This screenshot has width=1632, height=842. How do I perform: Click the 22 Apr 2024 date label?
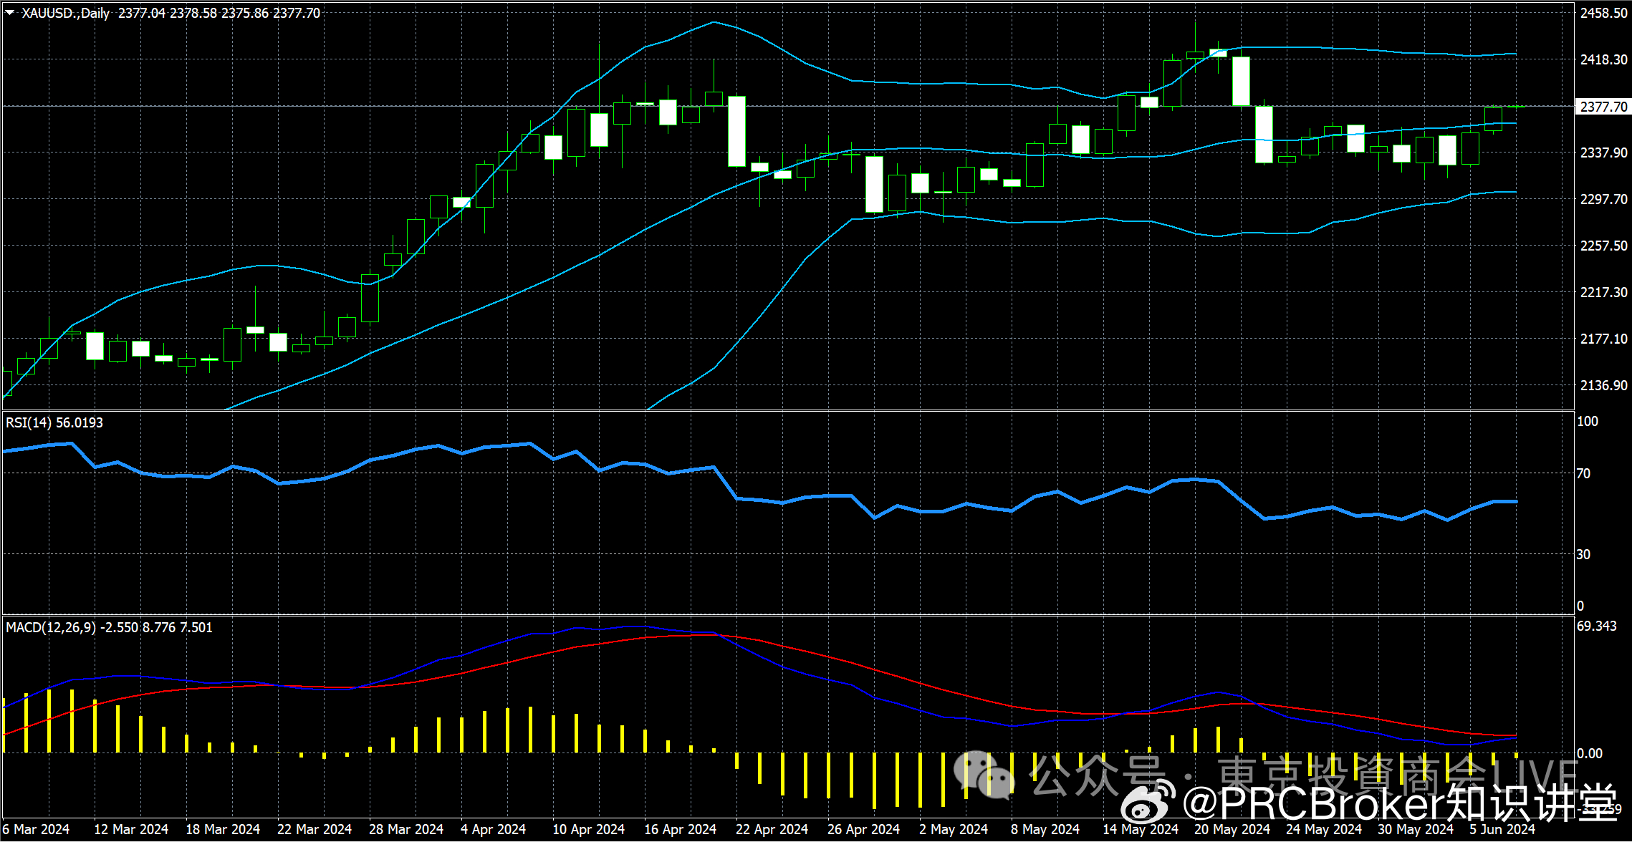(x=772, y=829)
